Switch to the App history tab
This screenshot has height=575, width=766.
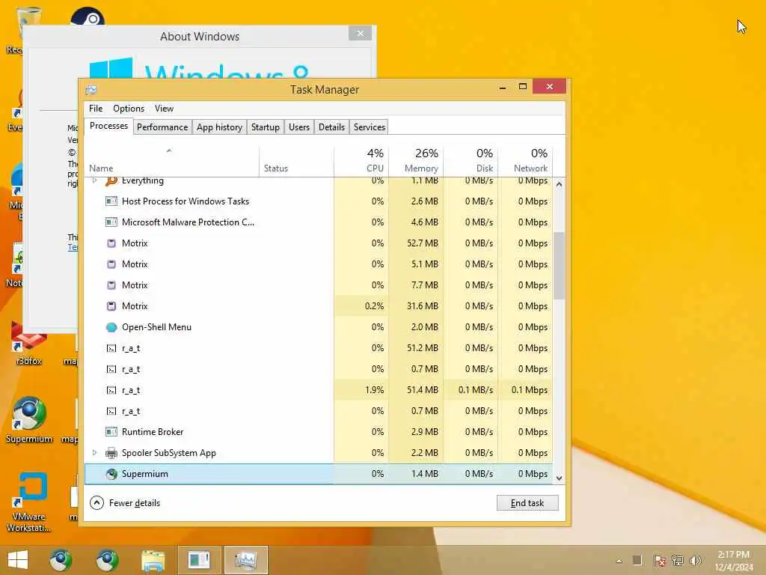tap(219, 127)
